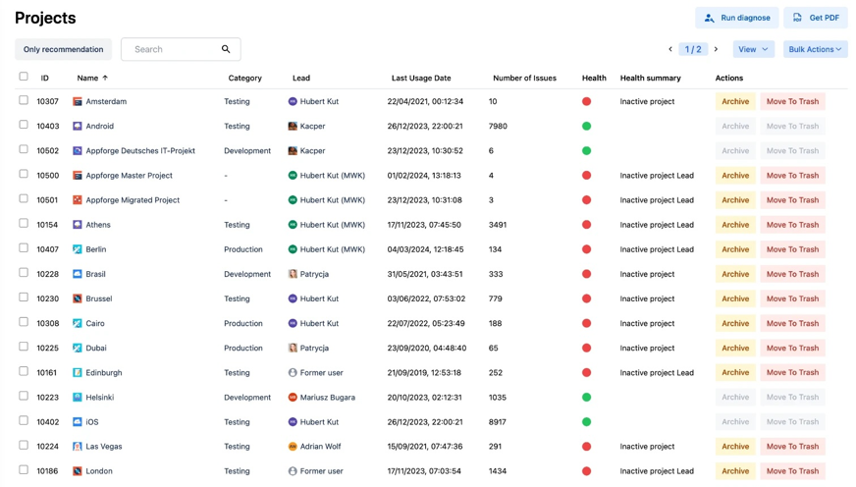Screen dimensions: 856x487
Task: Check the box for project 10307
Action: point(24,100)
